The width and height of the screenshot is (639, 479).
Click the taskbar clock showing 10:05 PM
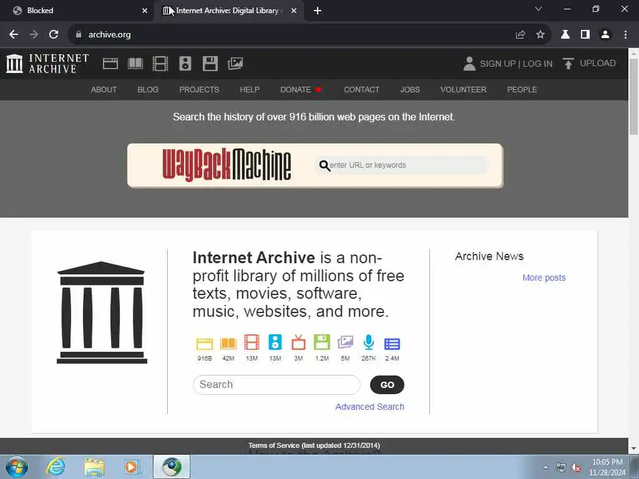coord(607,467)
